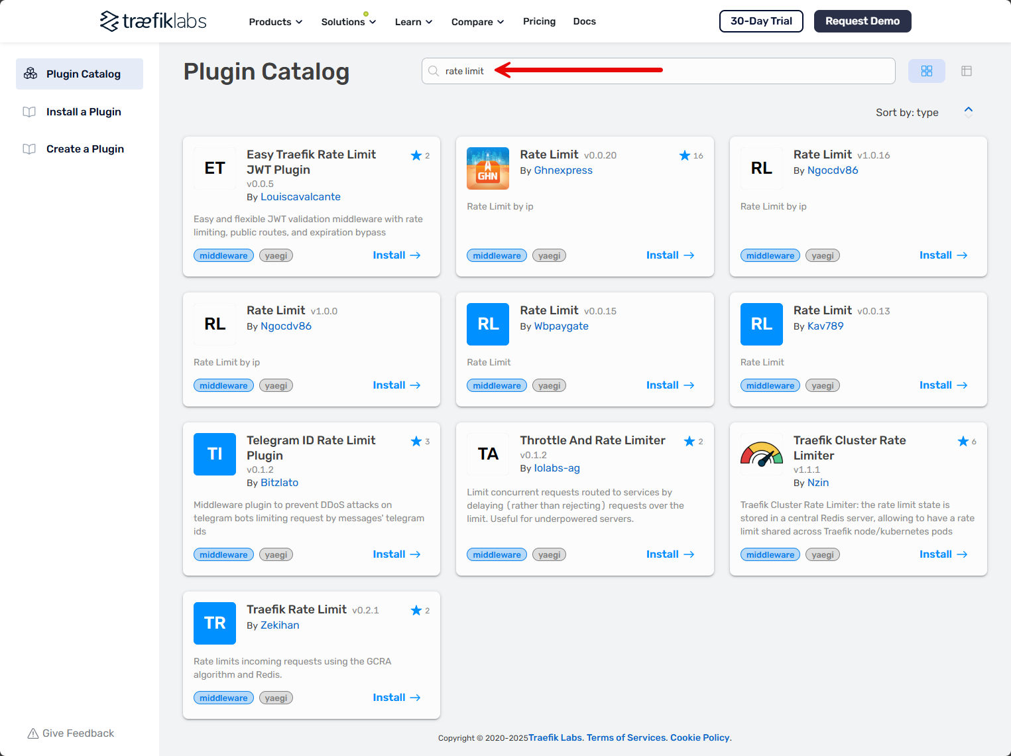Viewport: 1011px width, 756px height.
Task: Open the Compare dropdown menu
Action: [x=477, y=22]
